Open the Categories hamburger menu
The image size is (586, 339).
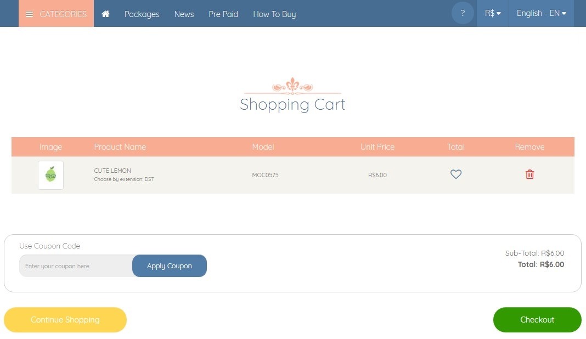[56, 14]
